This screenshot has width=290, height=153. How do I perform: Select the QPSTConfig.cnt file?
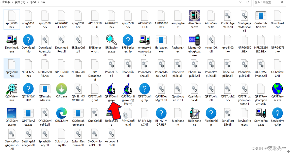coord(95,89)
